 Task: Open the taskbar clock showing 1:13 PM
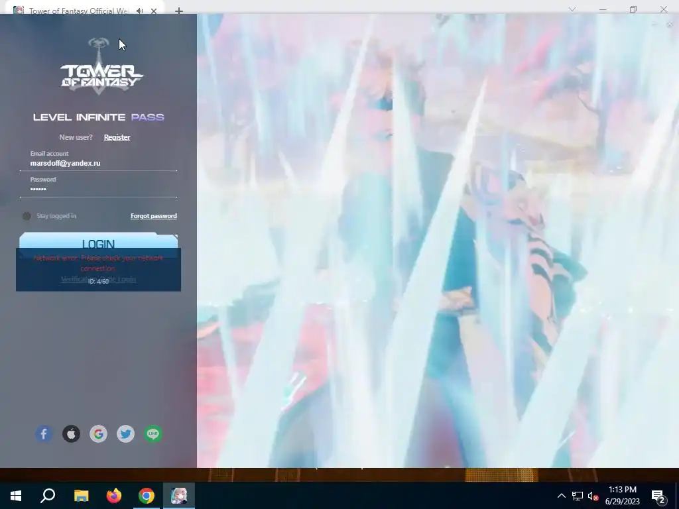622,496
